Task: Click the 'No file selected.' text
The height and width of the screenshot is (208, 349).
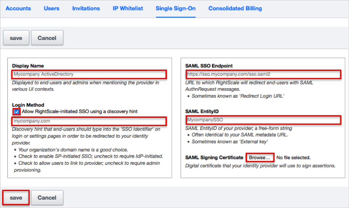Action: [293, 157]
